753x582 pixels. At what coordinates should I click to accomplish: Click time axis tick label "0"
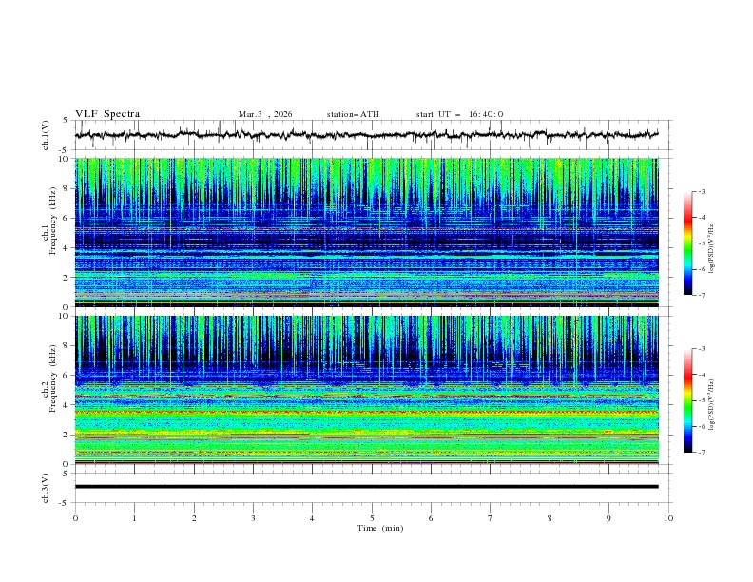75,518
